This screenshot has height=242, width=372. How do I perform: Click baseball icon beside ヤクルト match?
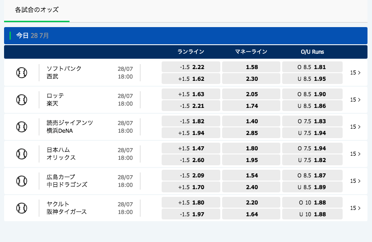click(x=22, y=208)
